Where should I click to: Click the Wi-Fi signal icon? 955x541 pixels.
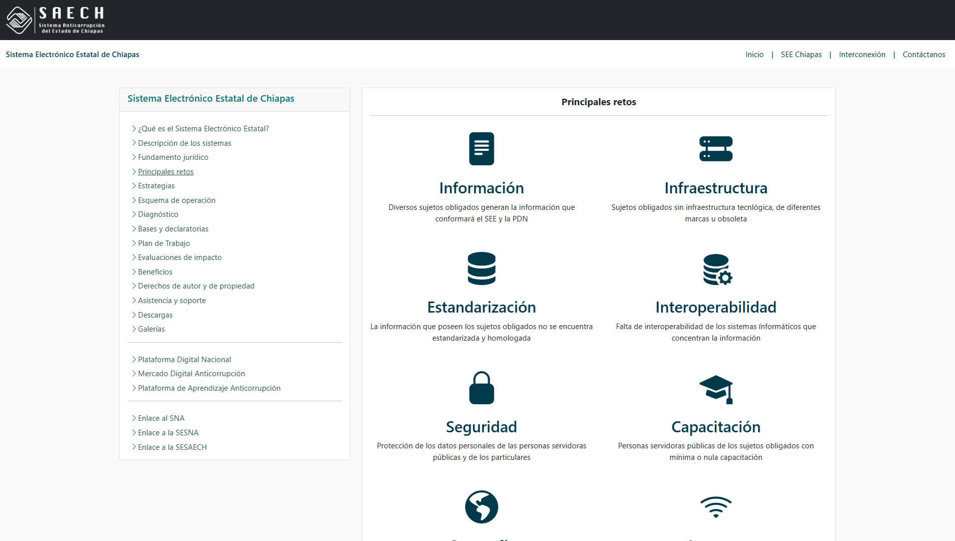click(715, 507)
